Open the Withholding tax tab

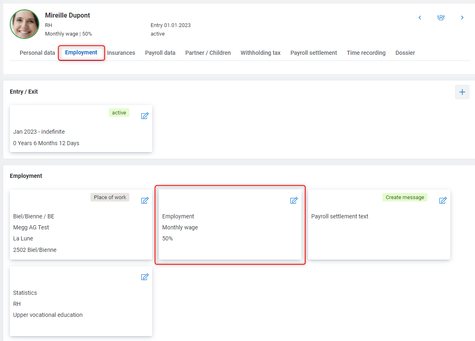coord(260,53)
